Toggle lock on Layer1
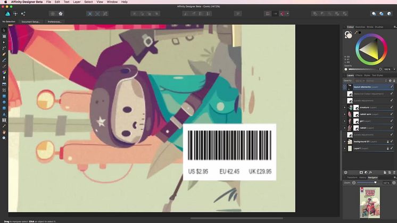 (x=387, y=148)
